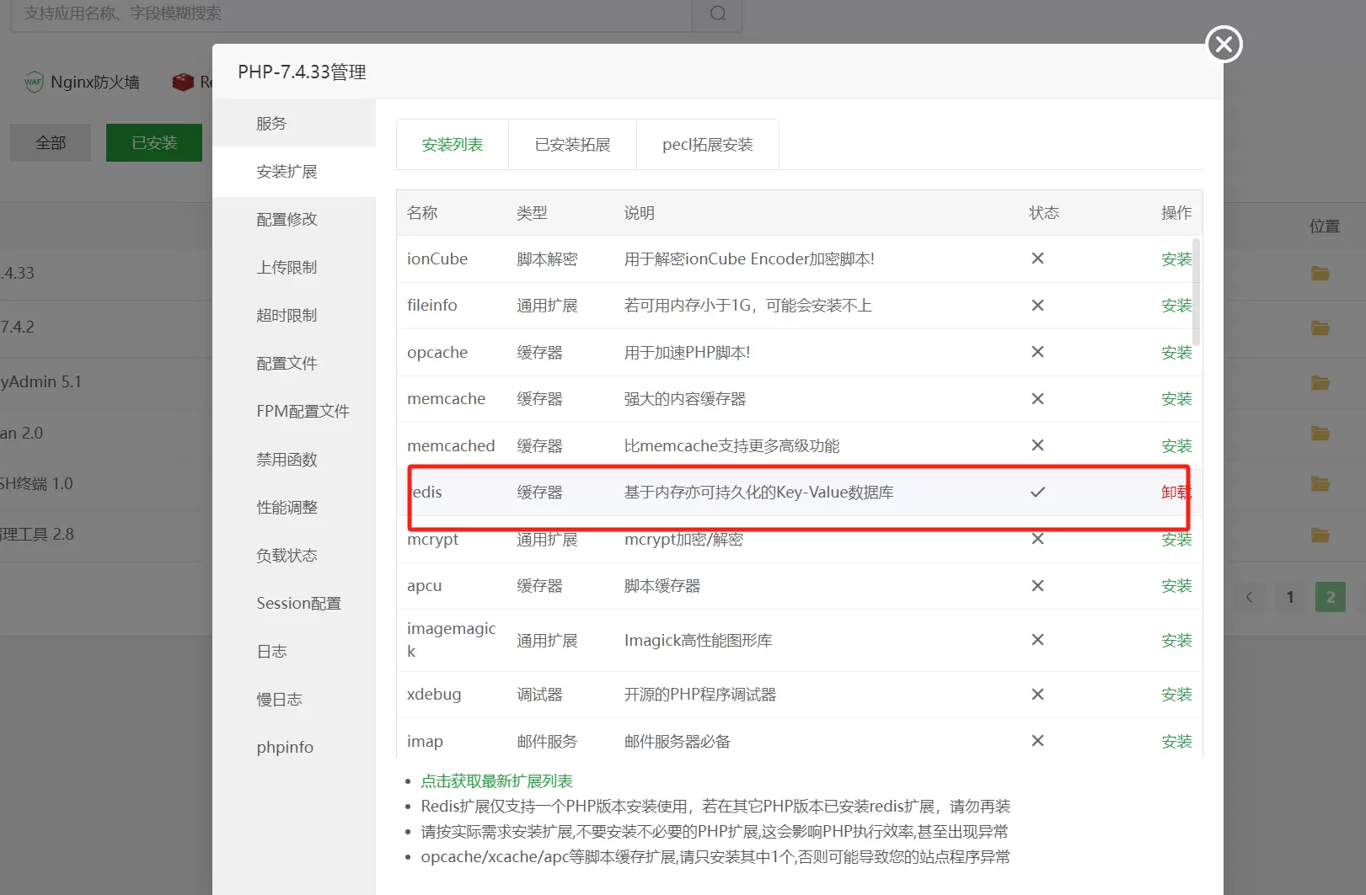The width and height of the screenshot is (1366, 895).
Task: Click the ionCube not-installed X status
Action: [x=1037, y=258]
